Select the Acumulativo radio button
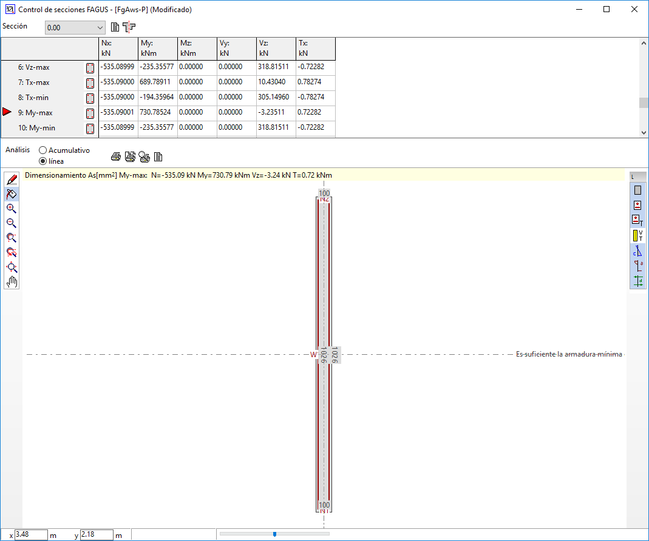This screenshot has height=541, width=649. point(42,150)
